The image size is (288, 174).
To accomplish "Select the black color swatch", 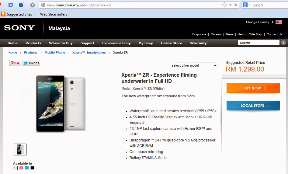I will click(x=33, y=168).
